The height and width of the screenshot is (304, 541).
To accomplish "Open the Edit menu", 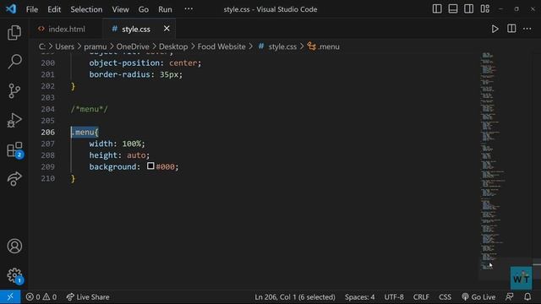I will tap(54, 9).
